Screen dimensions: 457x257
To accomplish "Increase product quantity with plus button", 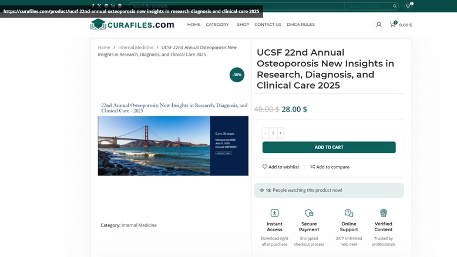I will click(281, 133).
